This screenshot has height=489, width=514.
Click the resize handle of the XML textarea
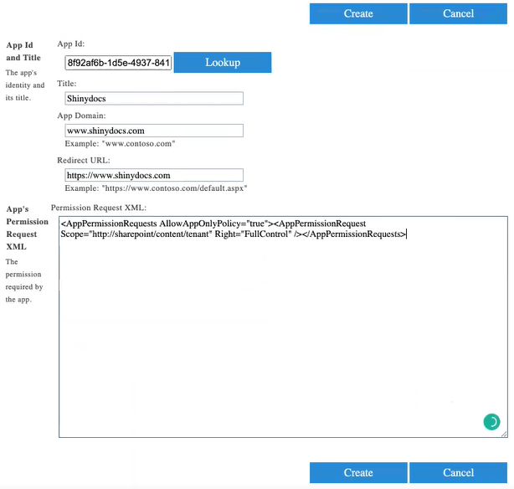(x=504, y=434)
